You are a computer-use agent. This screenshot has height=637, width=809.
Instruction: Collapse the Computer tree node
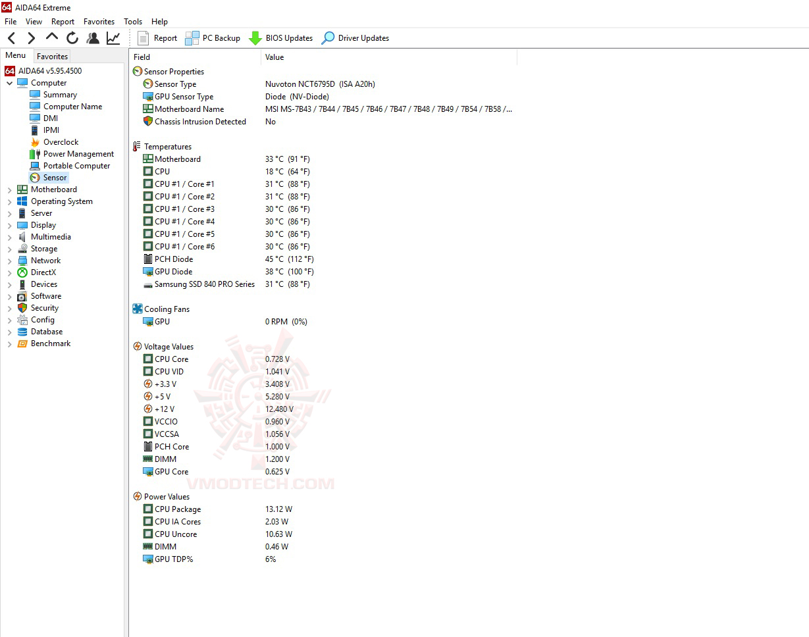[x=9, y=83]
